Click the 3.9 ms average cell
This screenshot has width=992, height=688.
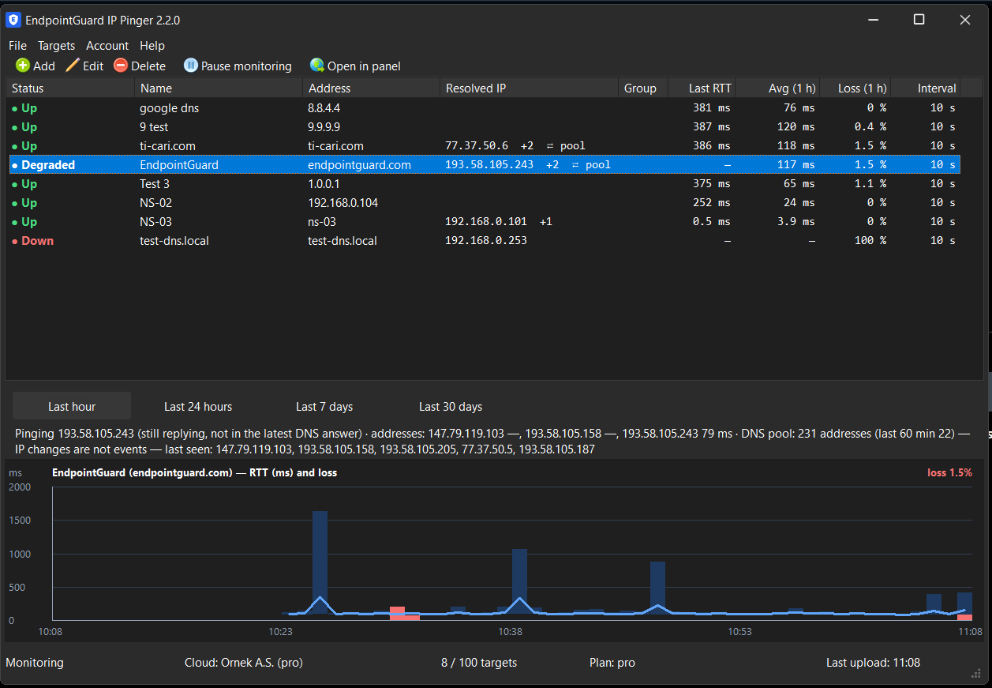point(795,222)
